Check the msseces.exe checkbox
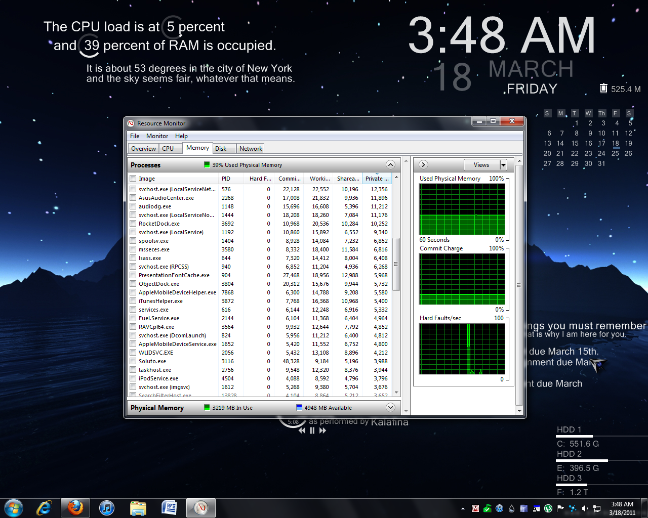 [133, 249]
